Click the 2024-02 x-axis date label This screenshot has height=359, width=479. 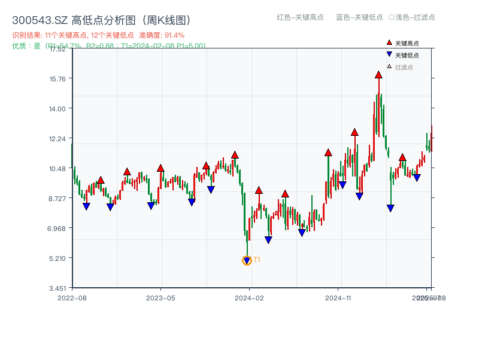[249, 298]
